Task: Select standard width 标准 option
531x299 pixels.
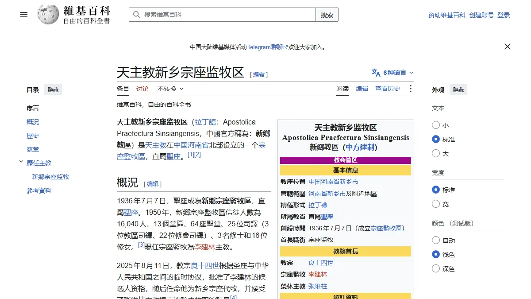Action: pyautogui.click(x=436, y=190)
